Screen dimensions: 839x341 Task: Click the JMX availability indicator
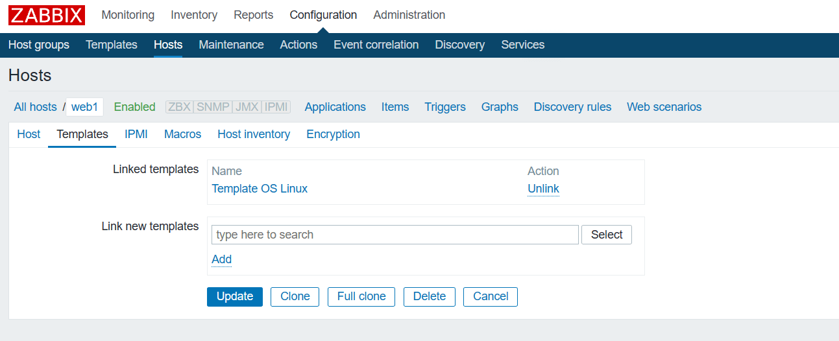pos(247,107)
